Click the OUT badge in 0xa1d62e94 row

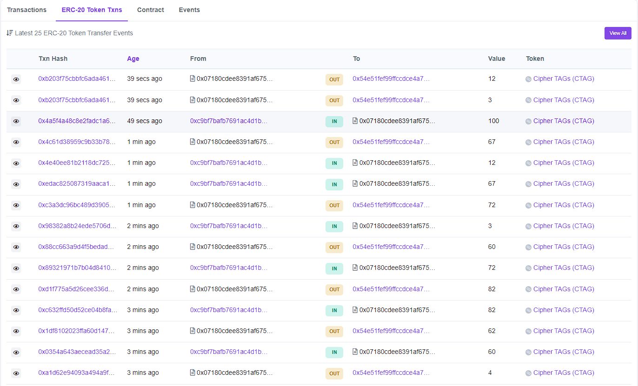coord(334,373)
